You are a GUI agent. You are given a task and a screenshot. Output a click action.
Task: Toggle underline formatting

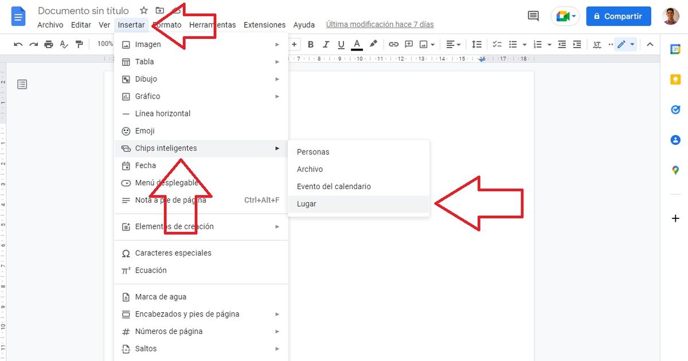point(341,44)
